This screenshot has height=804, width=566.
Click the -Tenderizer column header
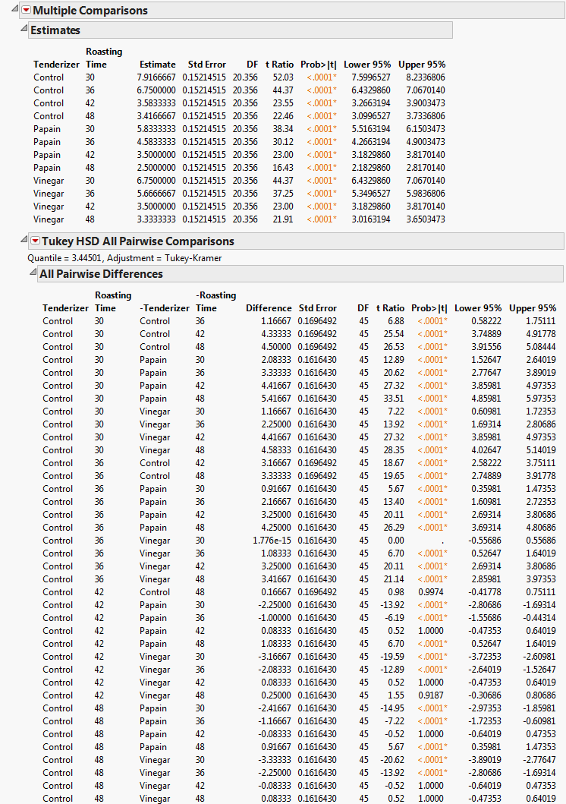164,308
